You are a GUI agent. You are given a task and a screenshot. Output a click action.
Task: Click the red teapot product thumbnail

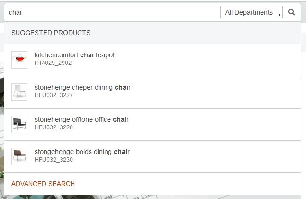point(19,60)
